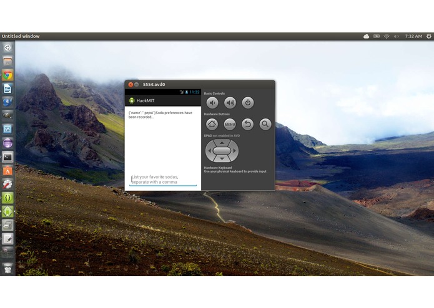This screenshot has height=308, width=434.
Task: Open the Terminal from the dock
Action: [x=7, y=157]
